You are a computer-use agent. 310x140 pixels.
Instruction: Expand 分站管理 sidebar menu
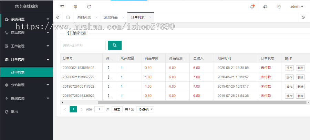click(27, 85)
